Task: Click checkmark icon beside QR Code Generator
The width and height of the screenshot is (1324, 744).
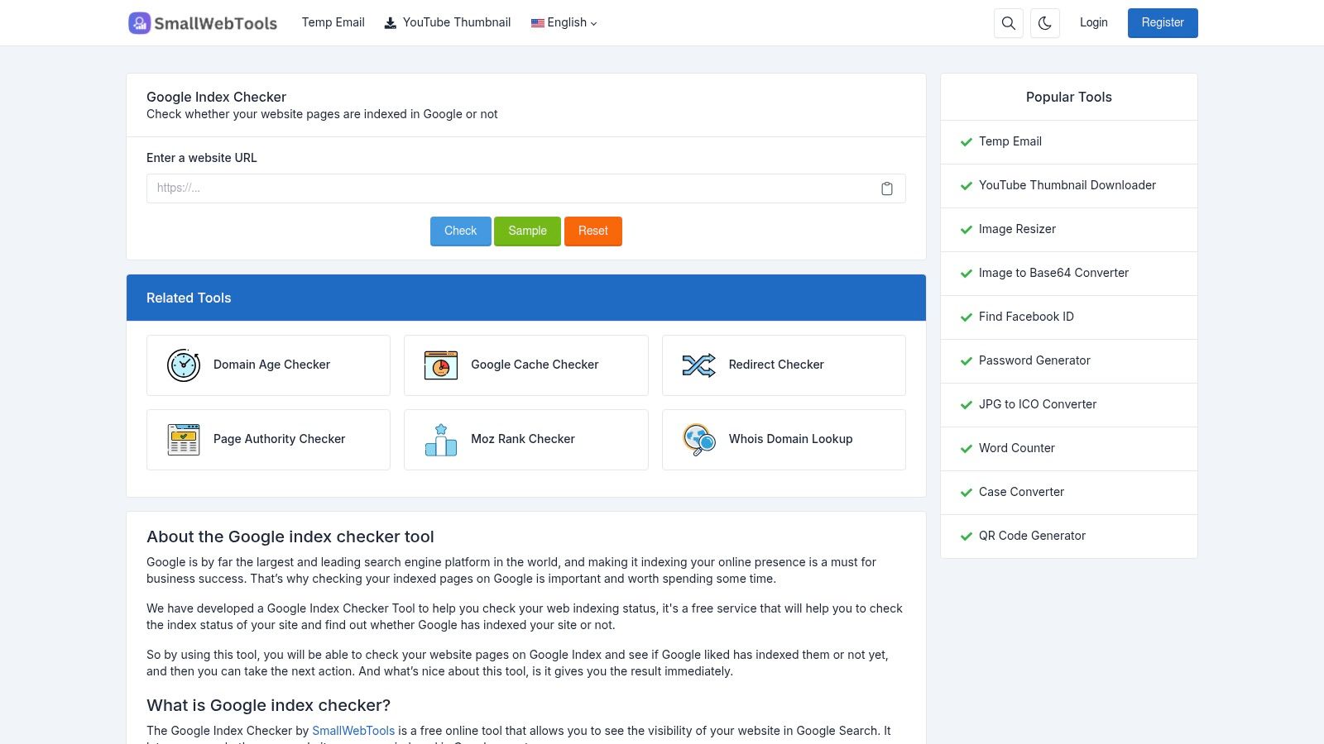Action: [966, 537]
